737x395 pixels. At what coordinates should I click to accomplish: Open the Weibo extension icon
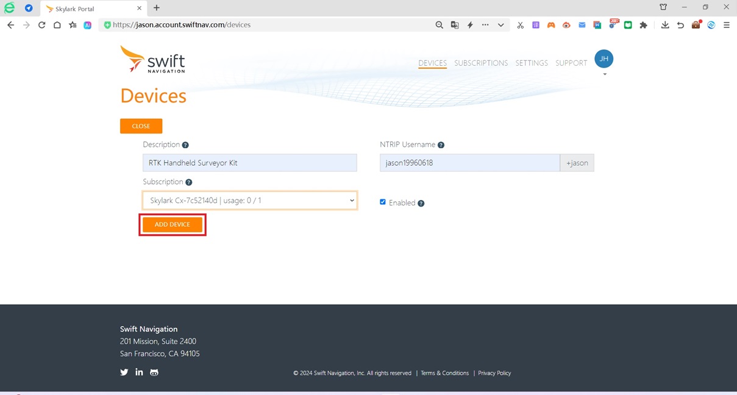[x=566, y=25]
